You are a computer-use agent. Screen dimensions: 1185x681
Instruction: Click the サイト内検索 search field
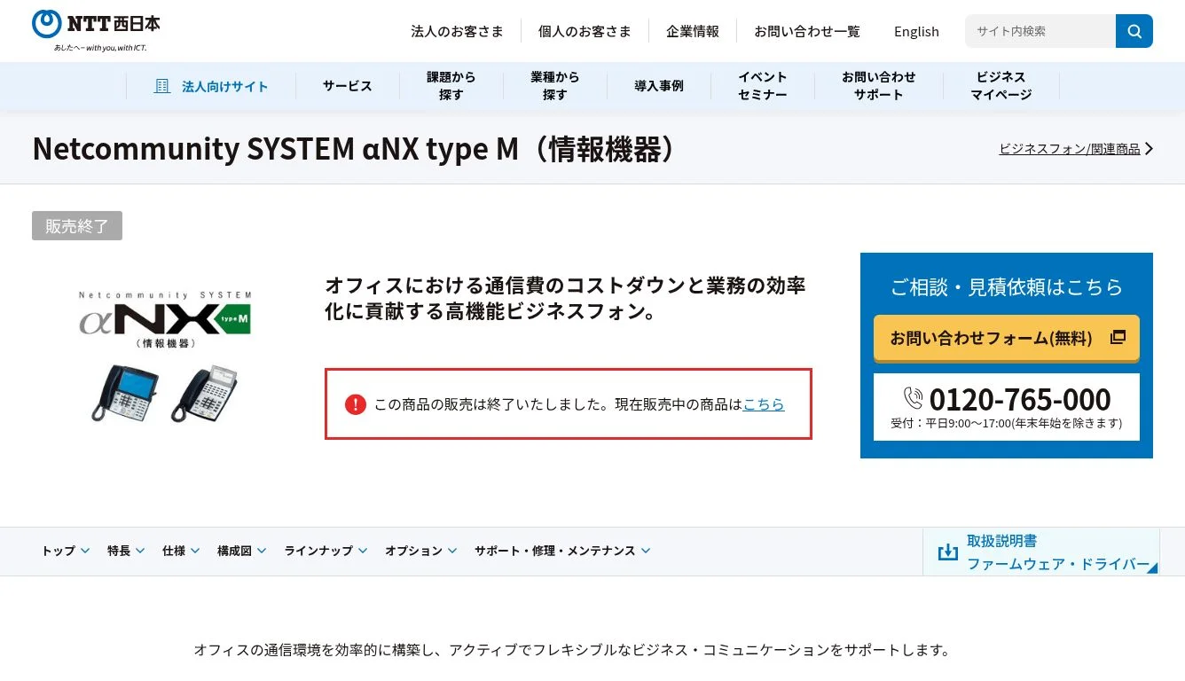1040,31
